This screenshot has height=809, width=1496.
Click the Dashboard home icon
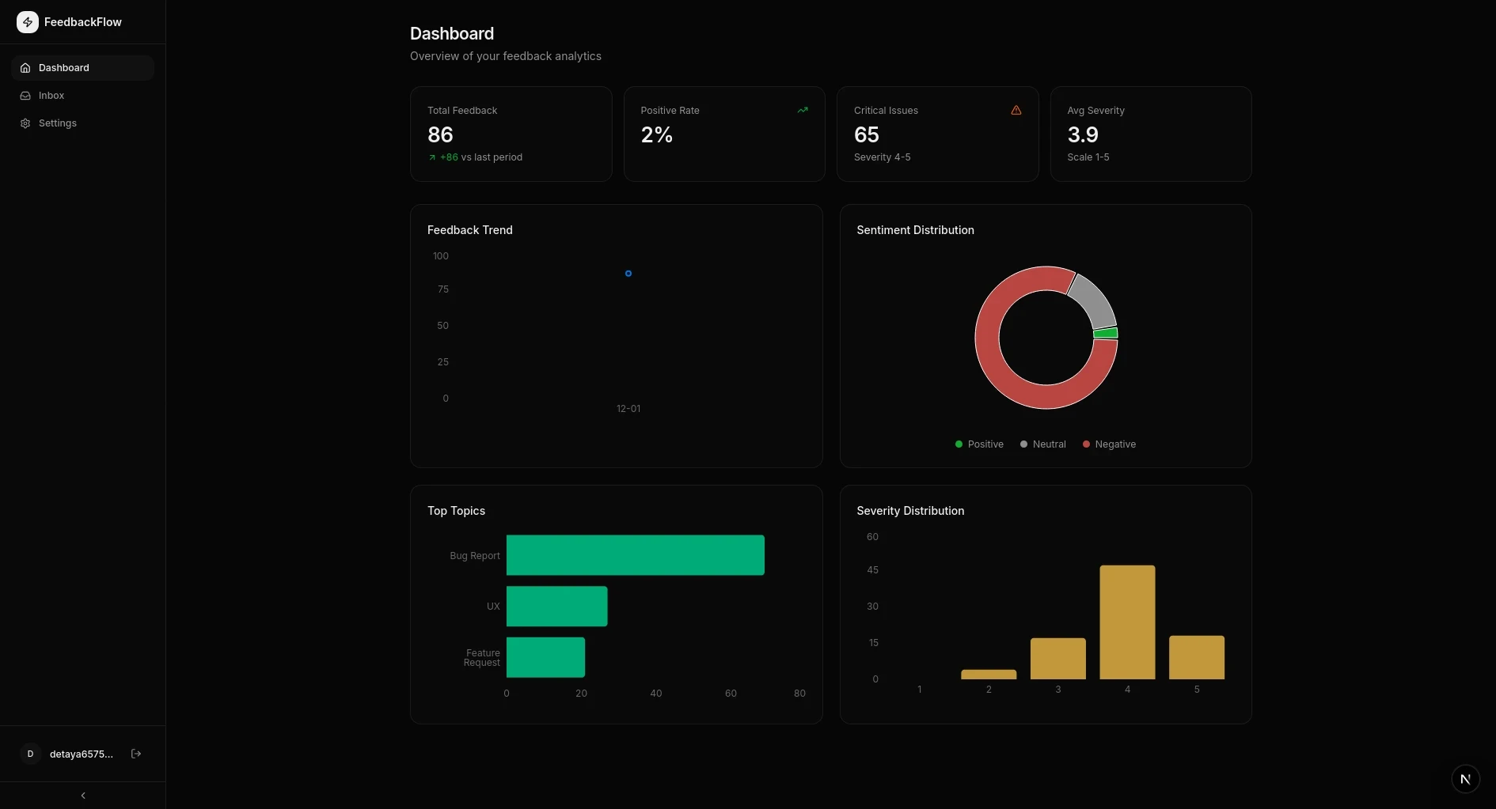coord(25,67)
